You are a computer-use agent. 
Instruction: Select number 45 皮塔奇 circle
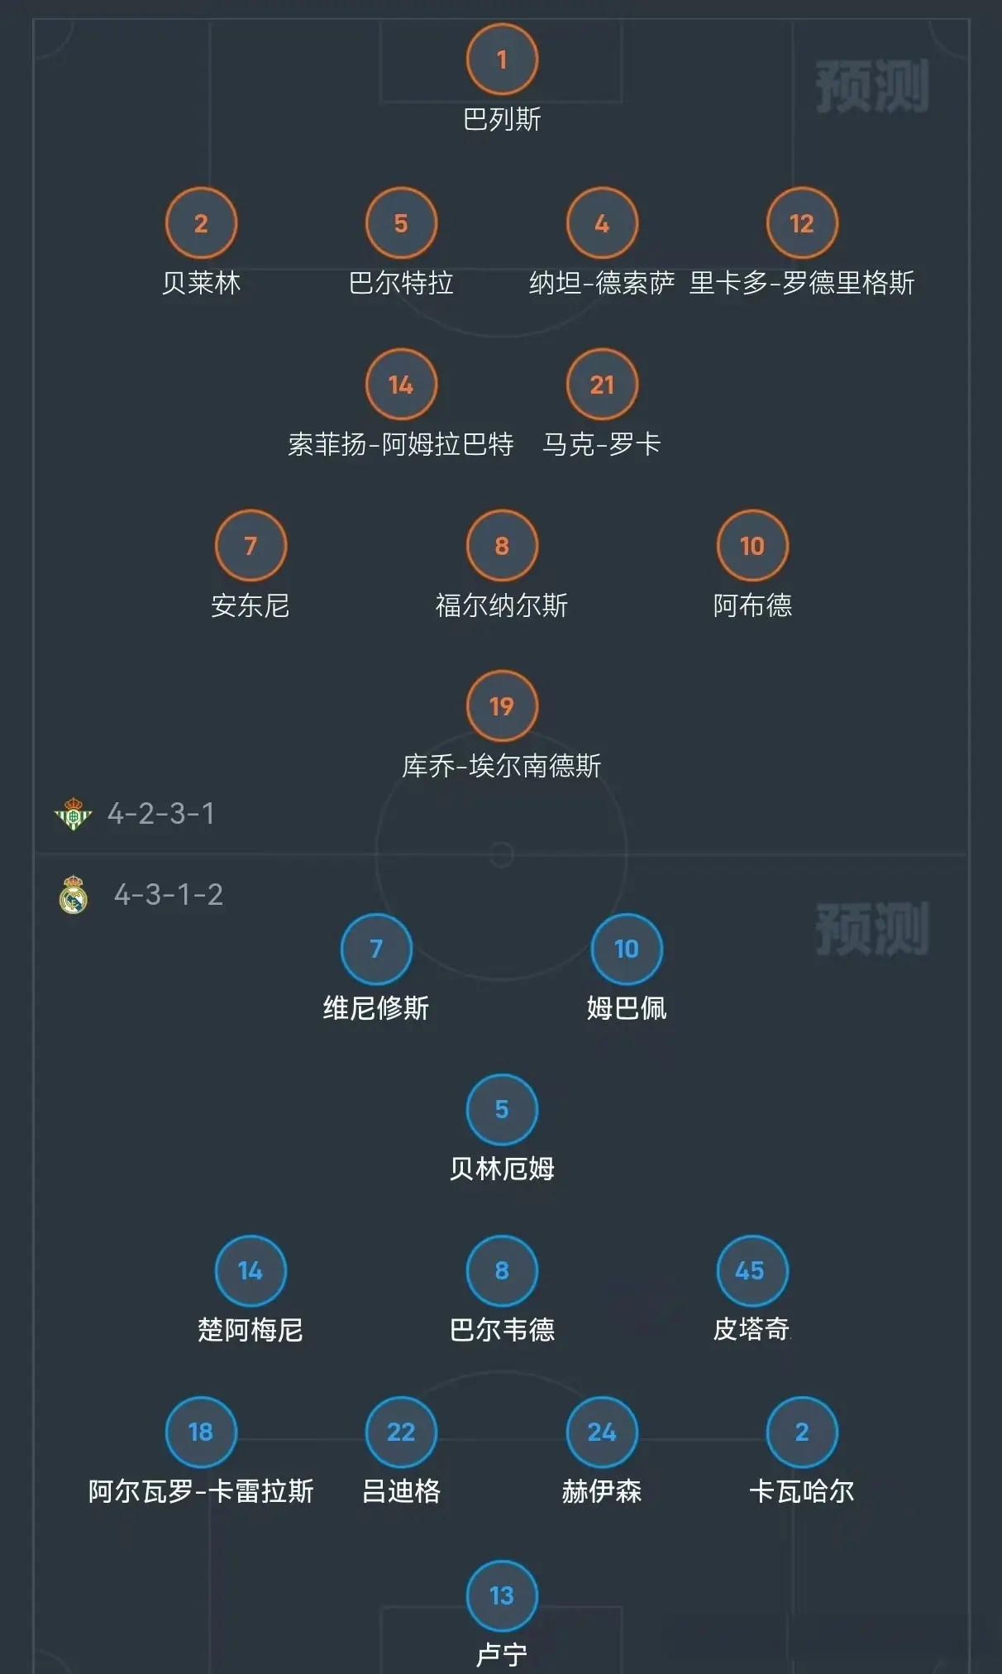pos(752,1270)
